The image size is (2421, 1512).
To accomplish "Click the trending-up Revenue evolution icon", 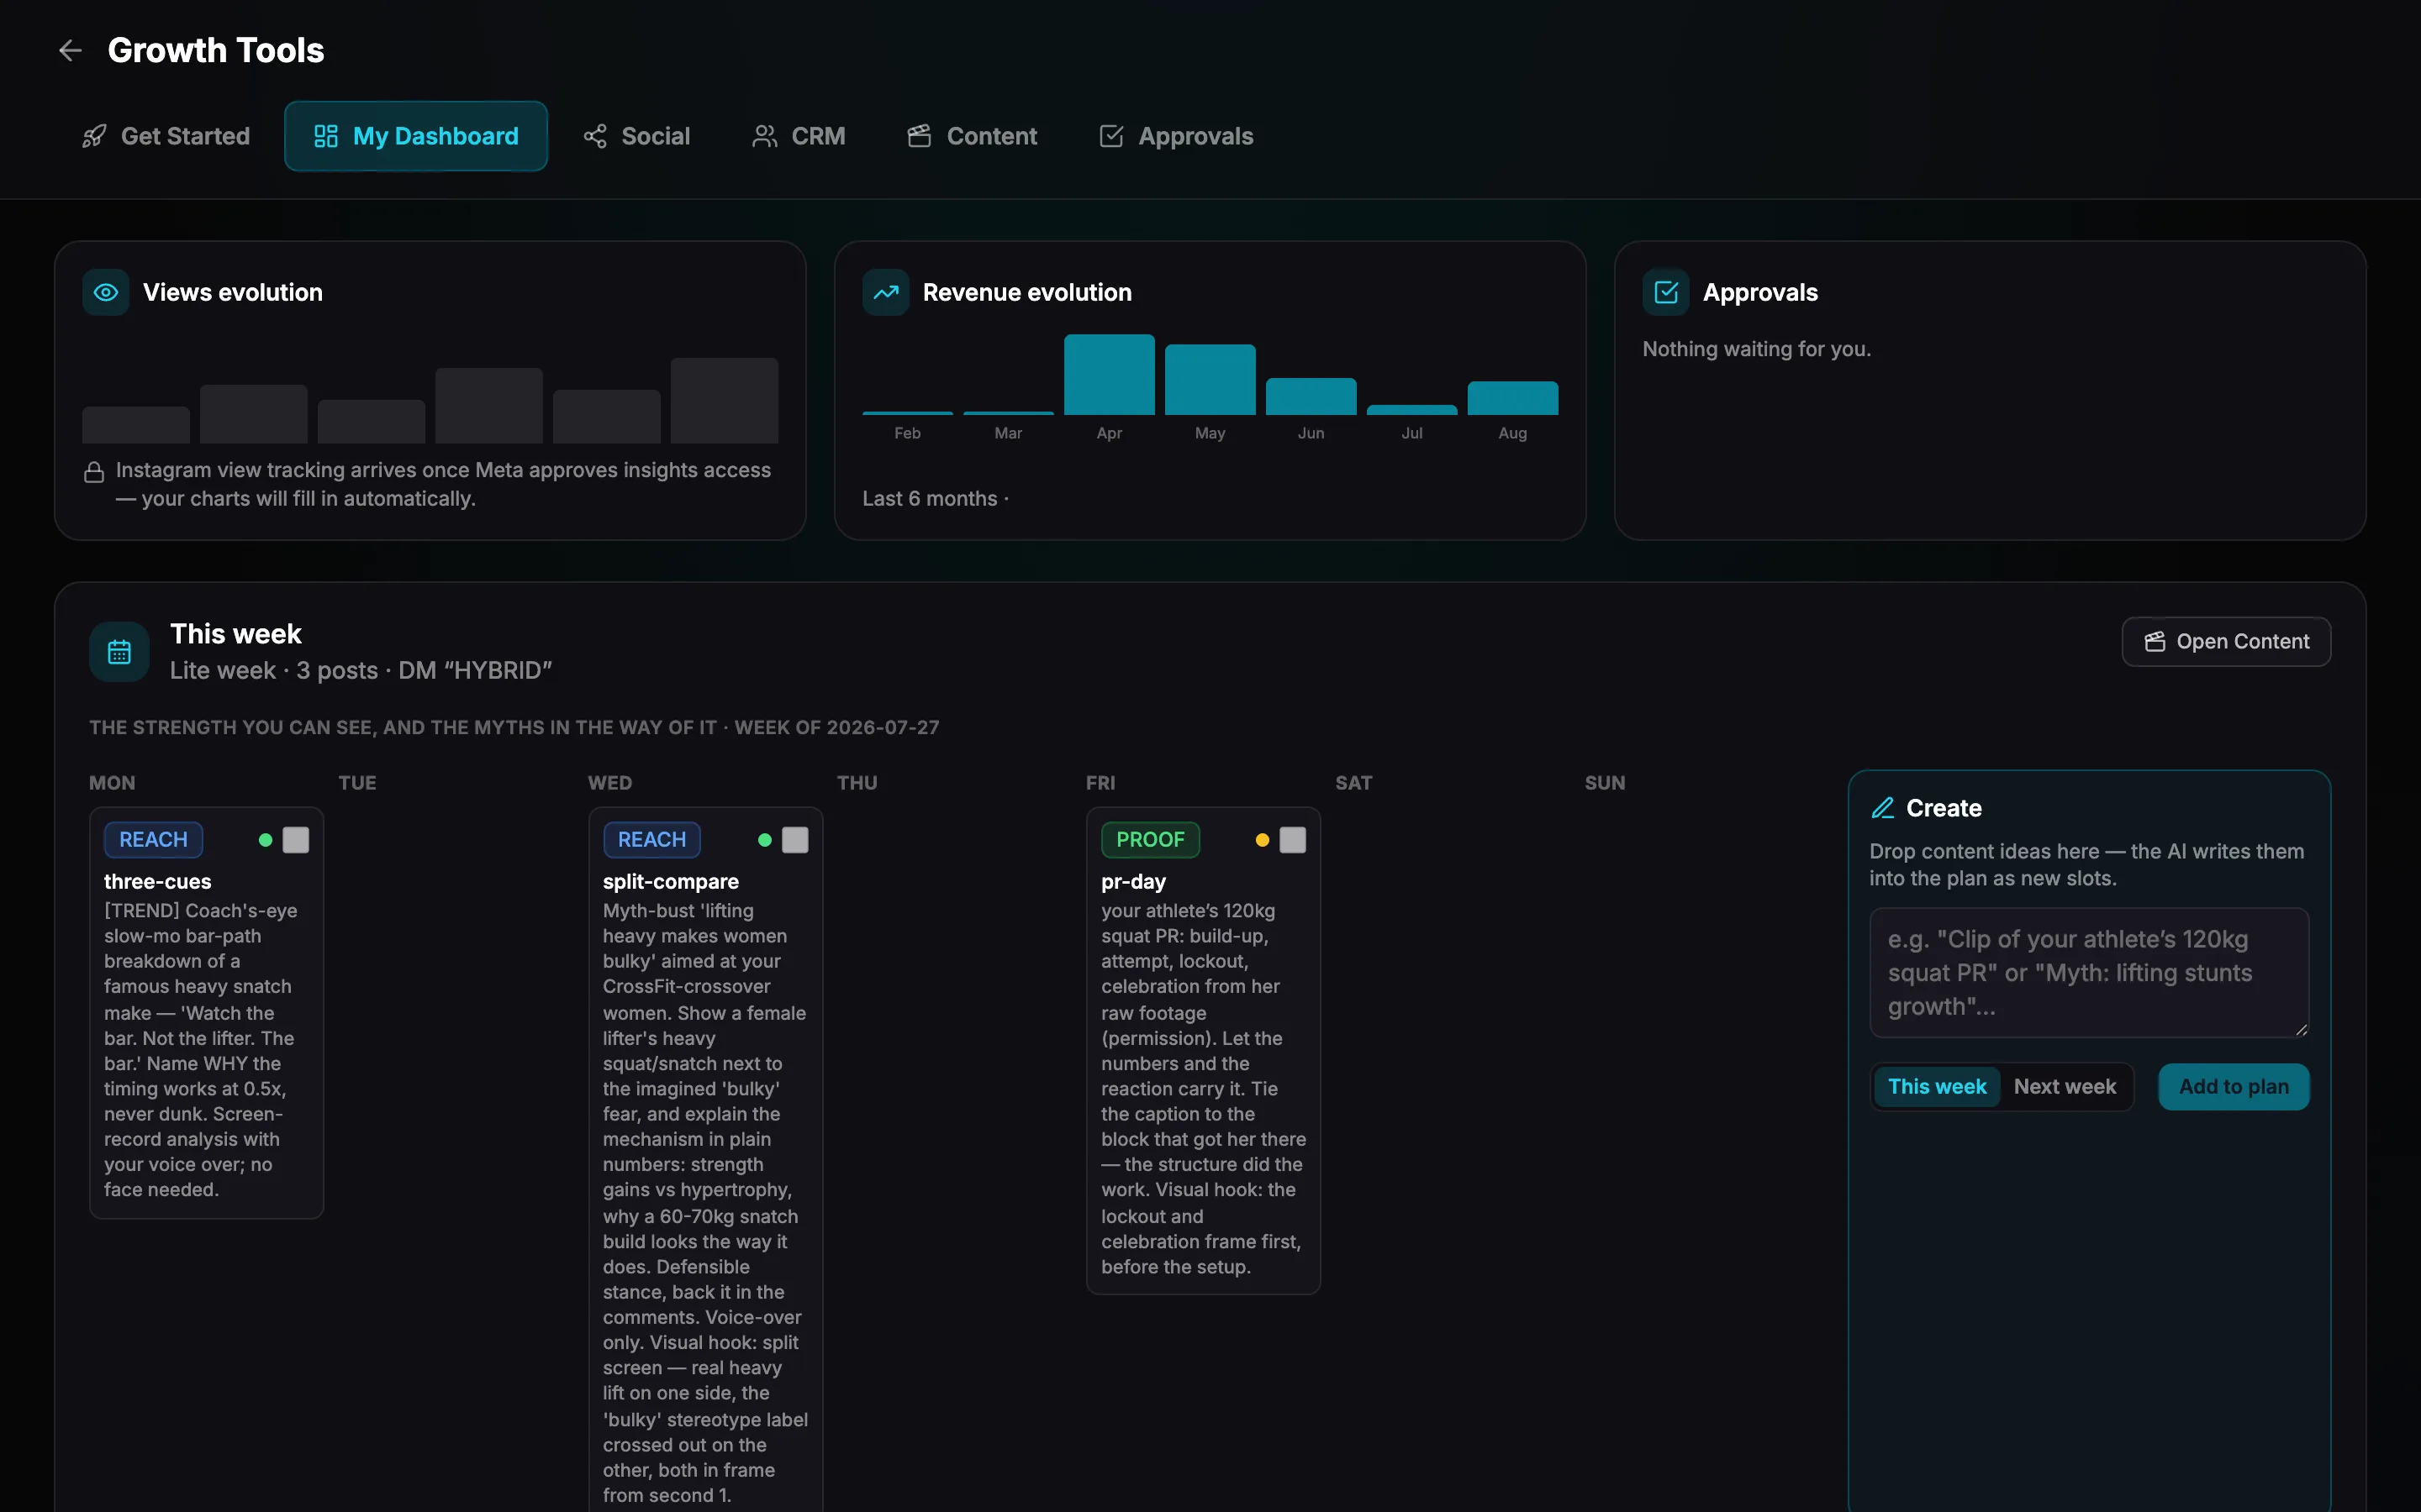I will (x=885, y=292).
